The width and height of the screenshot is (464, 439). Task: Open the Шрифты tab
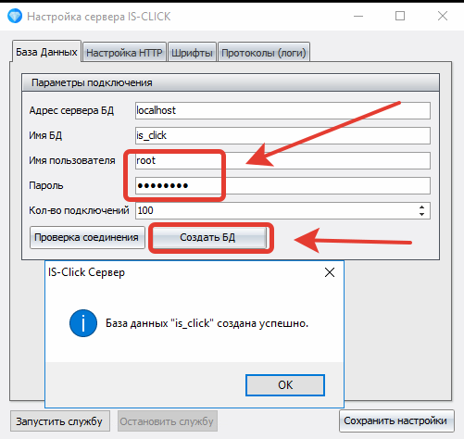[192, 53]
